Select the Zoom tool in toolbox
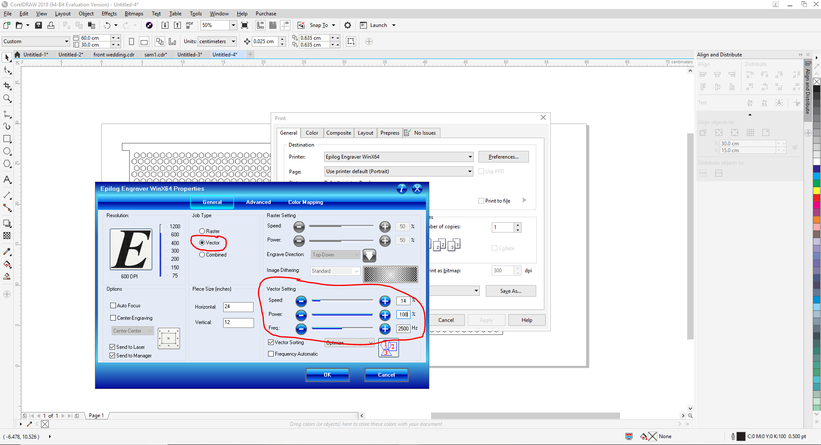Screen dimensions: 821x445 tap(7, 99)
